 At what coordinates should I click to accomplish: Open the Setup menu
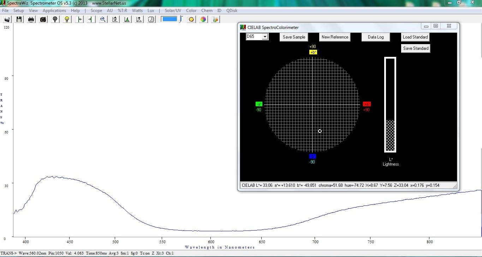(x=19, y=11)
